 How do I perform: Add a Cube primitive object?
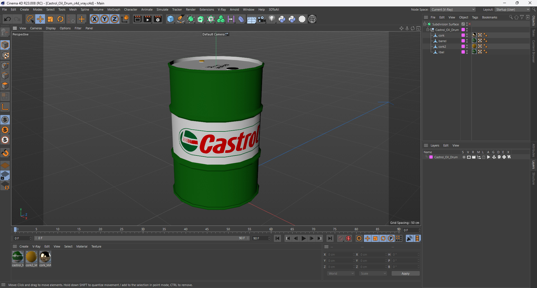(170, 19)
